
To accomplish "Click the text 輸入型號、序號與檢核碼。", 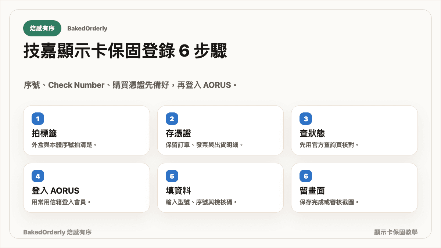I will tap(202, 202).
